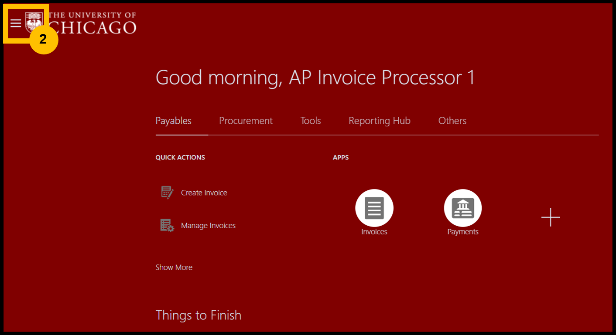Select the Others tab
The image size is (616, 335).
point(452,121)
